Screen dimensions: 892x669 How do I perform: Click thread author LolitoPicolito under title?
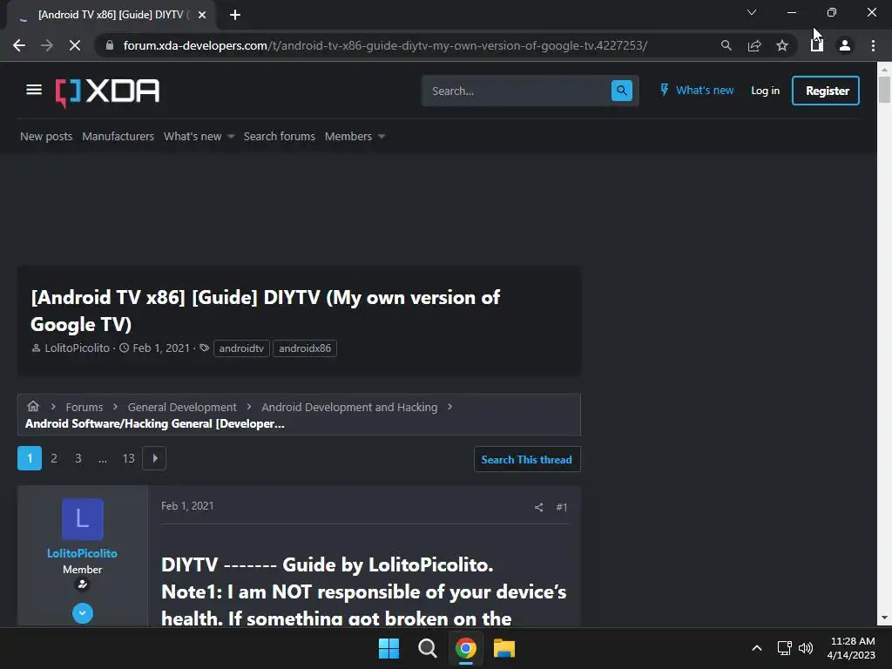coord(77,348)
